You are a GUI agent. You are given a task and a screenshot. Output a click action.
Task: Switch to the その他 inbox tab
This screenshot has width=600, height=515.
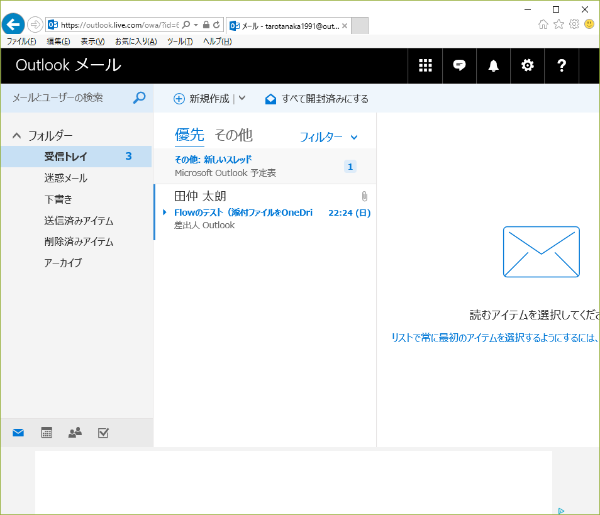[x=233, y=135]
